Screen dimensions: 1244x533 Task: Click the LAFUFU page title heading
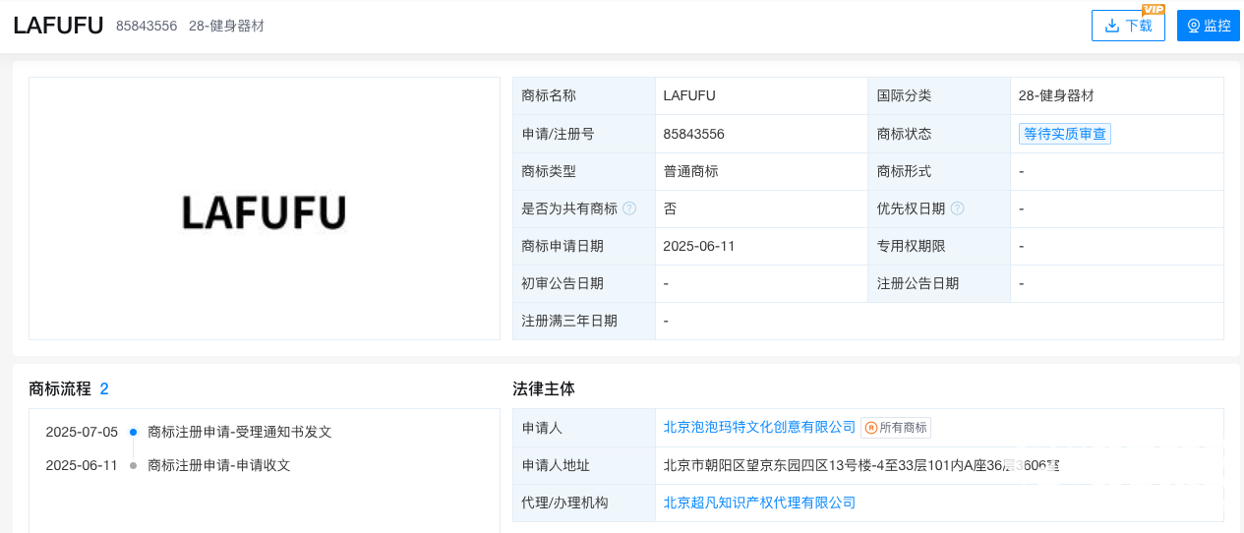[58, 26]
